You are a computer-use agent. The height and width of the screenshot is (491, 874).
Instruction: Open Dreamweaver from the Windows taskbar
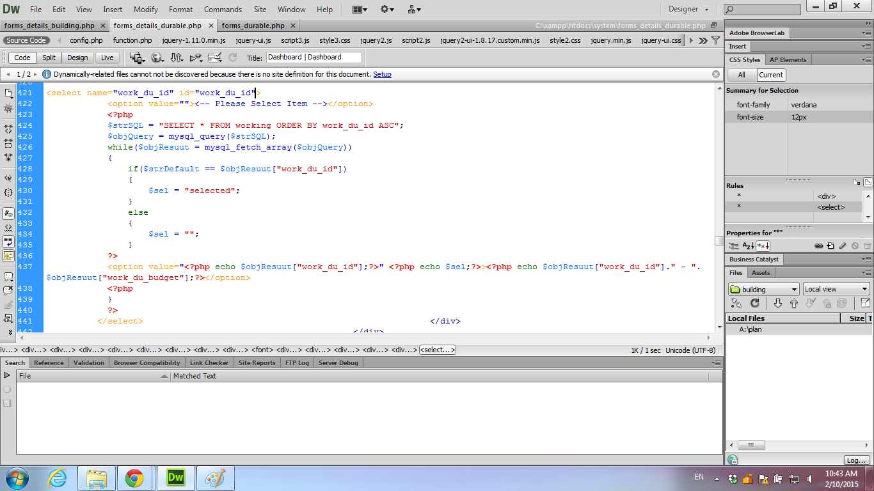click(x=175, y=478)
